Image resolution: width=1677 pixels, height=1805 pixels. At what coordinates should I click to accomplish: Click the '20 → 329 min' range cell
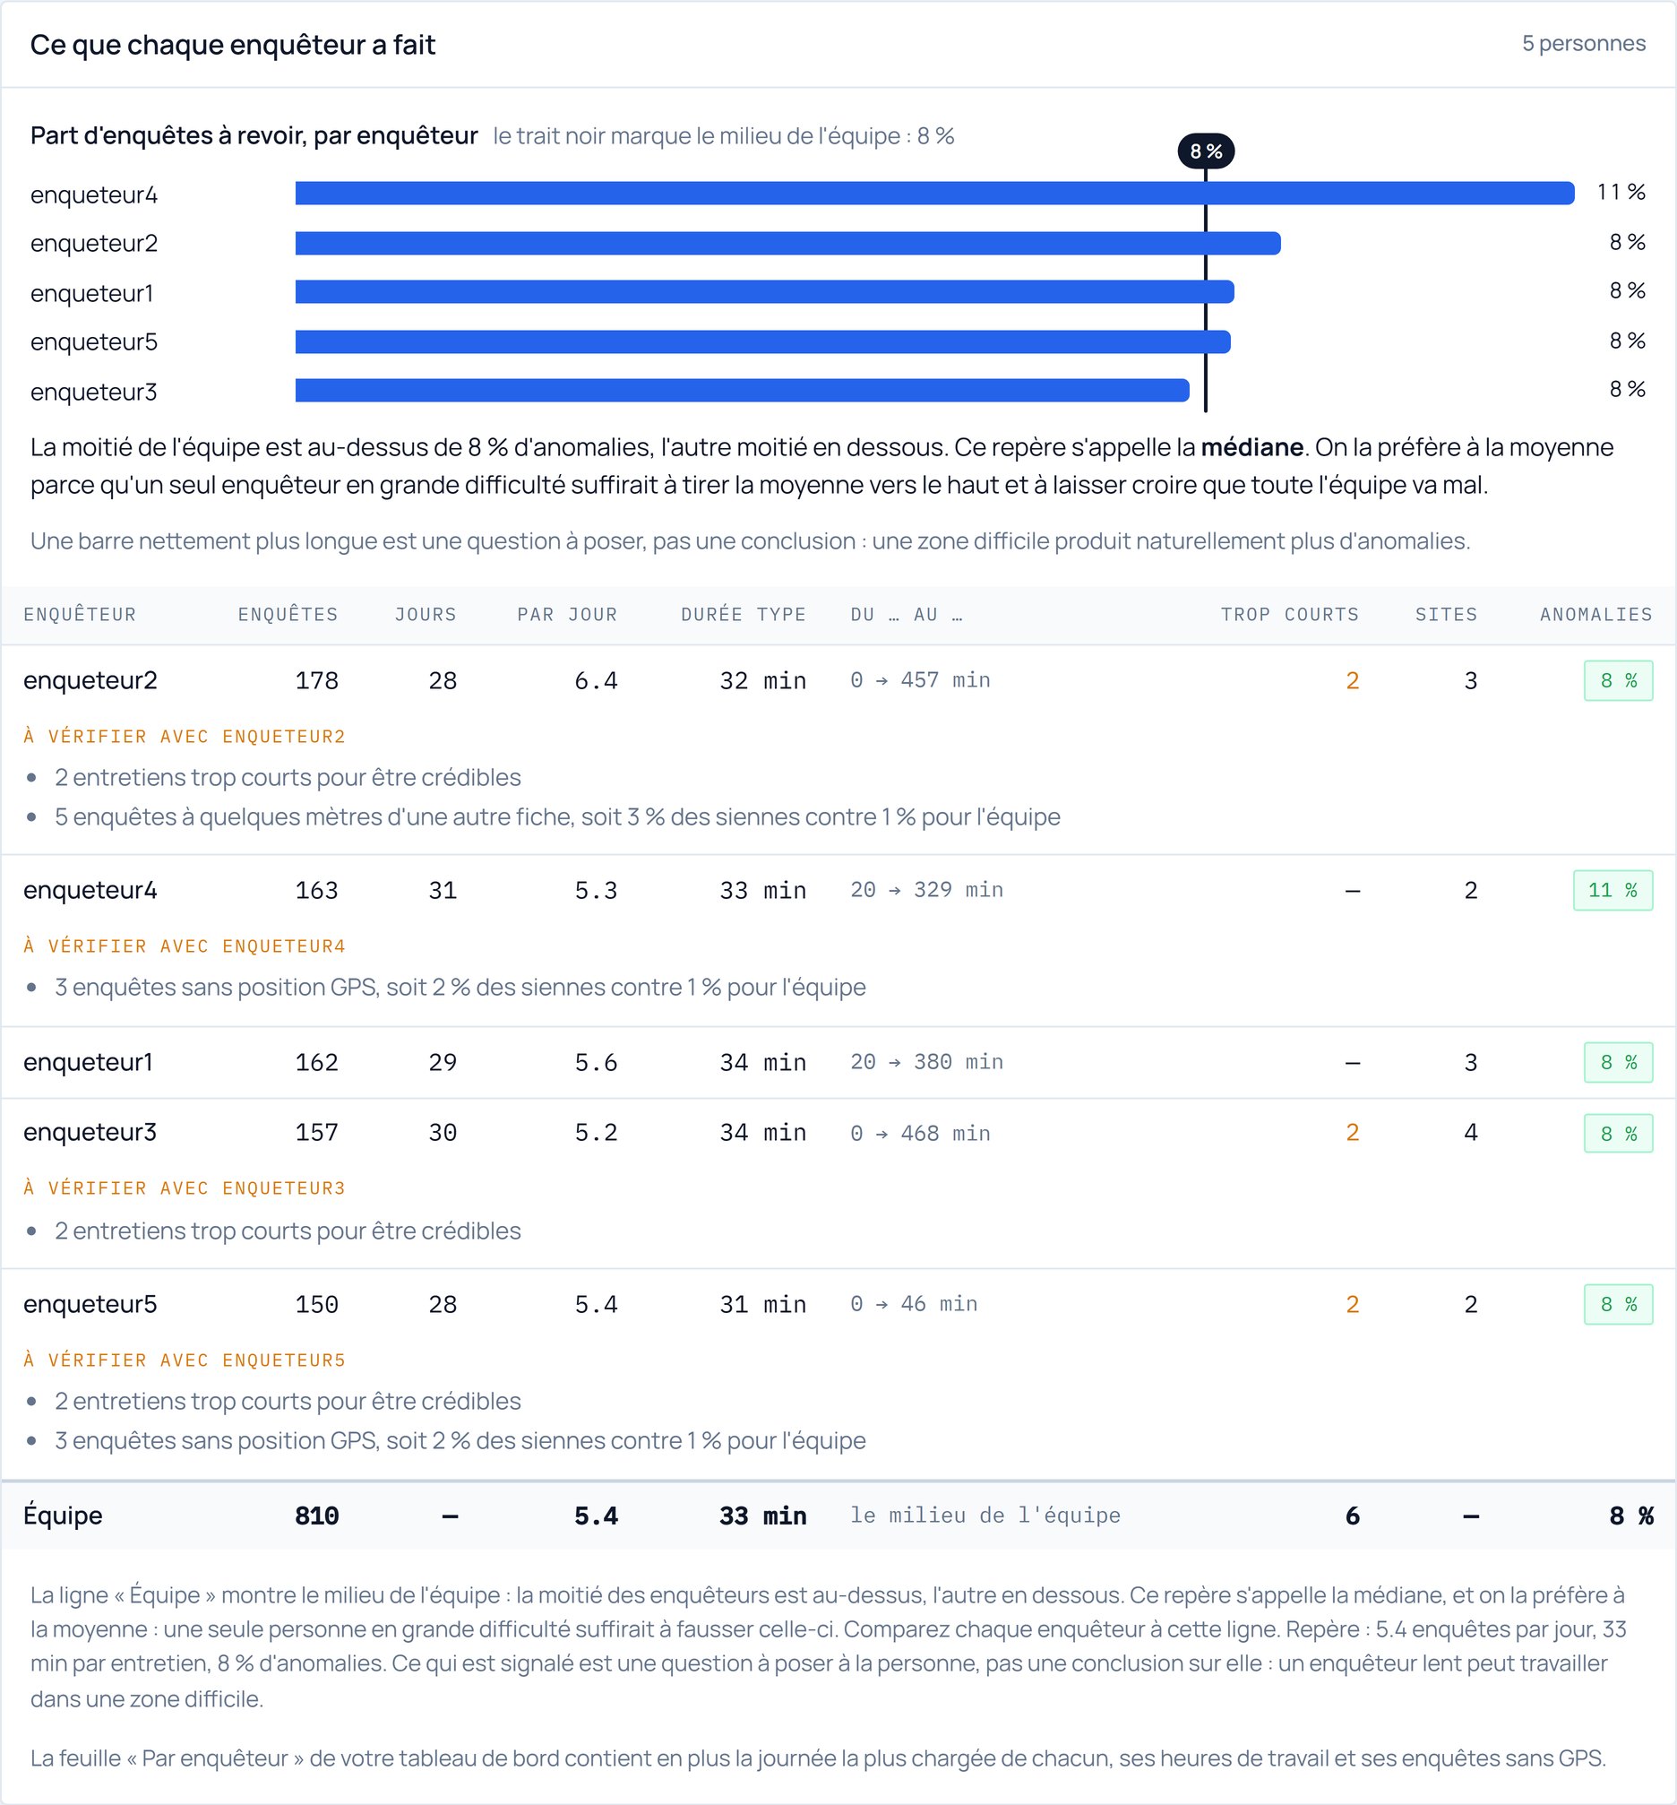(x=926, y=890)
